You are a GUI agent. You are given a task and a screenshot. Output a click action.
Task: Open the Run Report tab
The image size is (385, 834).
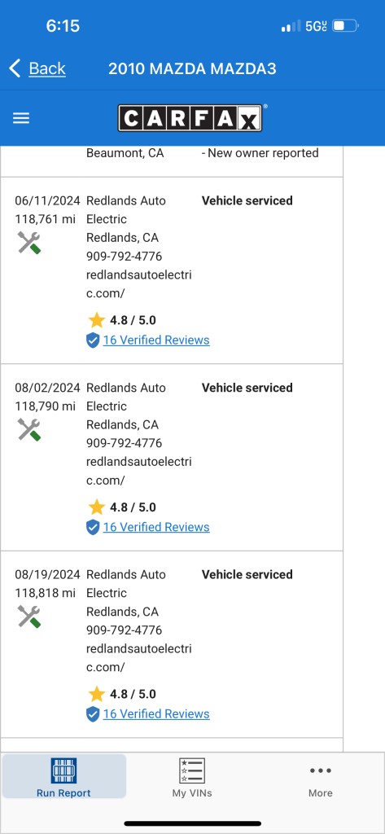coord(63,776)
